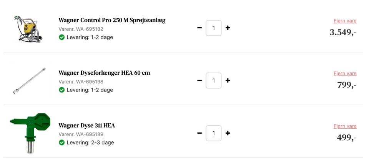Click quantity field for Wagner Control Pro 250 M
The height and width of the screenshot is (162, 369).
click(214, 28)
